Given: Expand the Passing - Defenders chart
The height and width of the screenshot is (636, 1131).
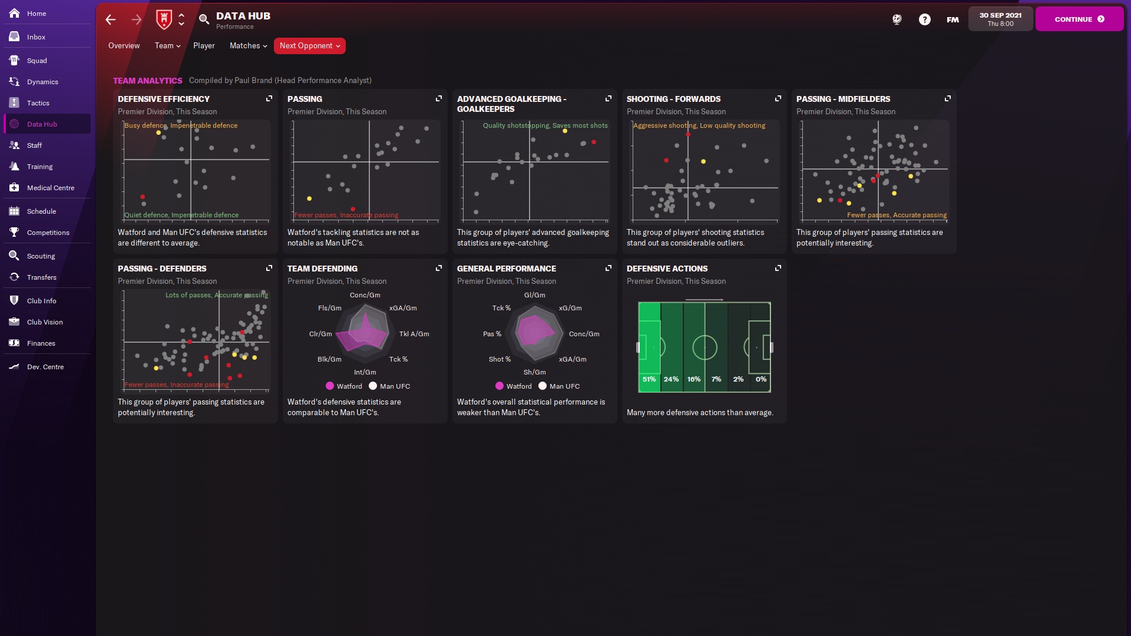Looking at the screenshot, I should (x=269, y=268).
